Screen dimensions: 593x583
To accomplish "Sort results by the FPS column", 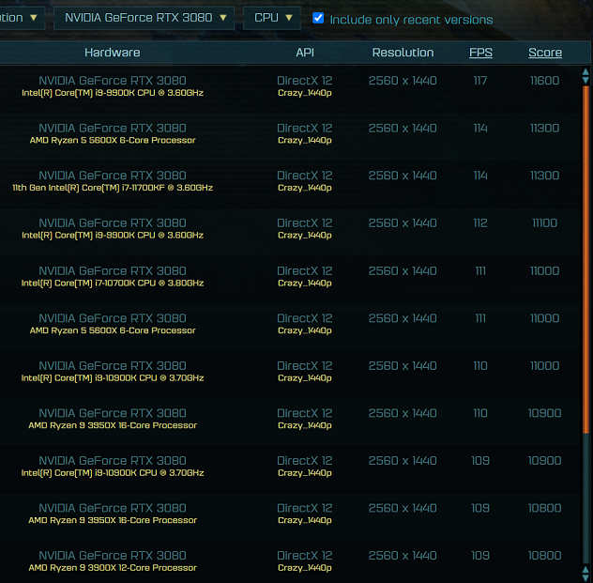I will coord(480,53).
